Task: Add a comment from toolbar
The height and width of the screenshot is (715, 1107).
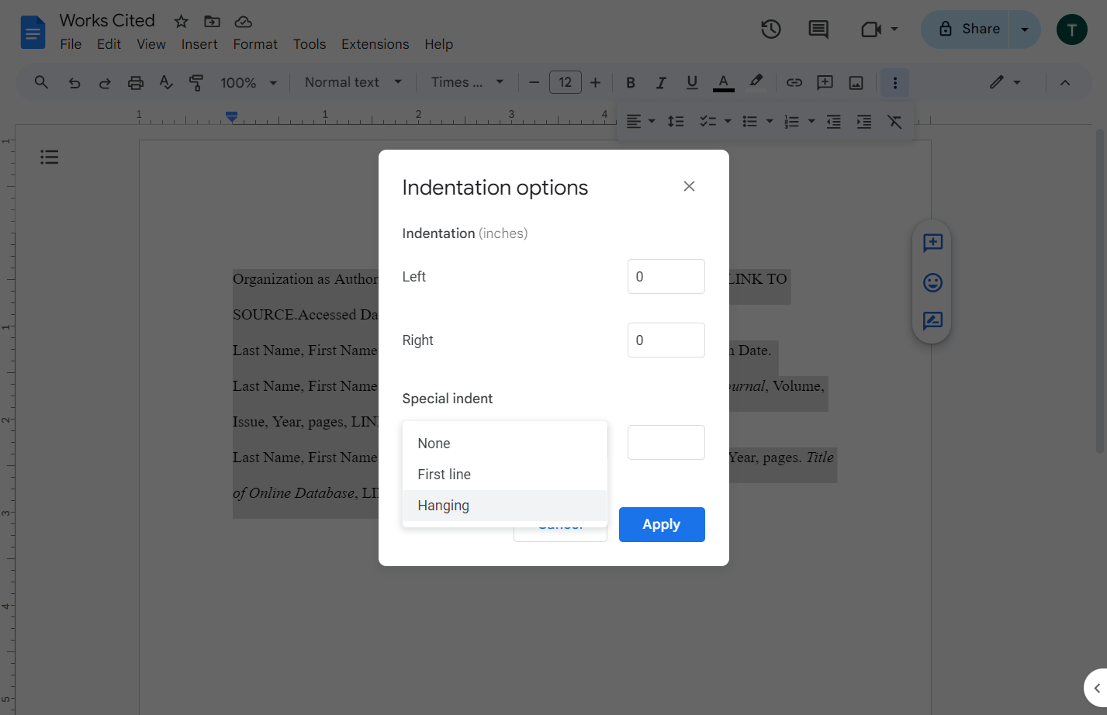Action: pyautogui.click(x=825, y=82)
